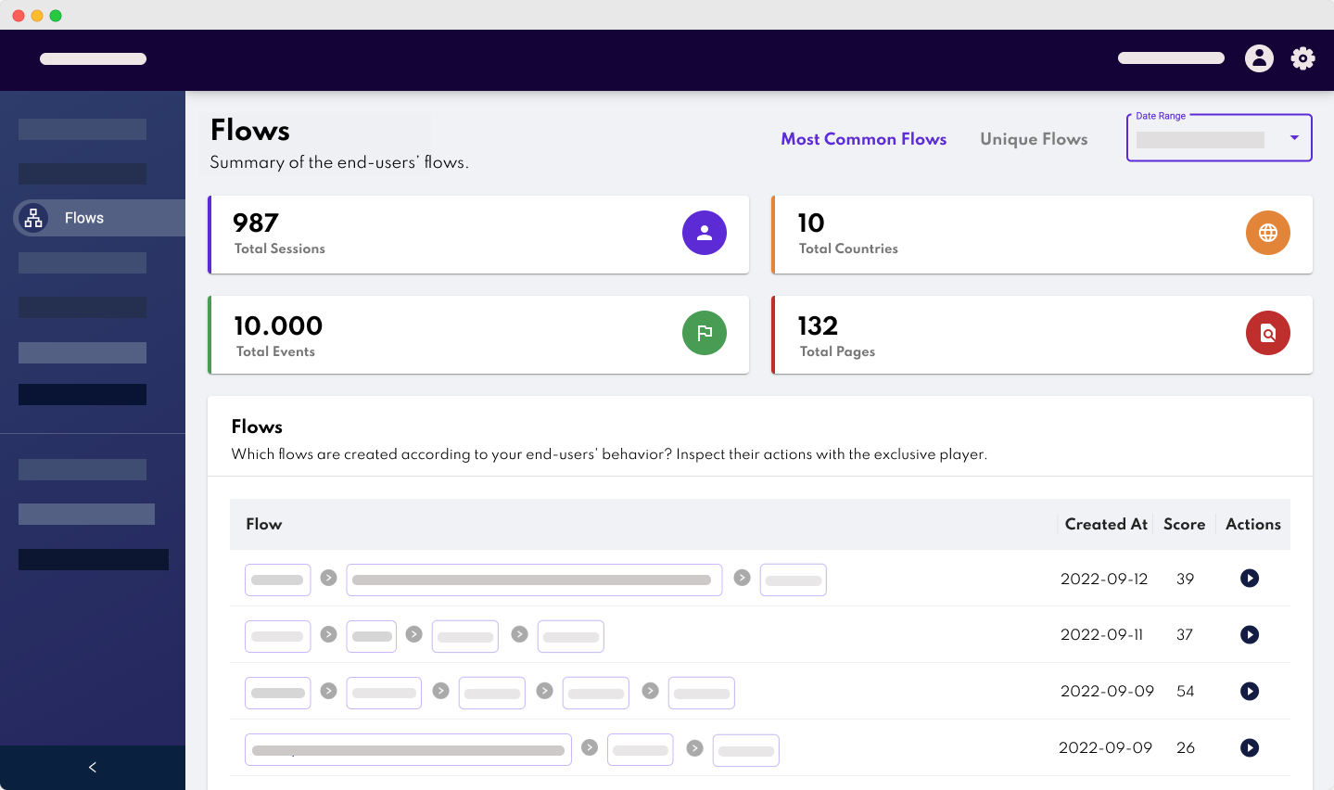The width and height of the screenshot is (1334, 790).
Task: Click the green flag icon on Total Events card
Action: (x=705, y=333)
